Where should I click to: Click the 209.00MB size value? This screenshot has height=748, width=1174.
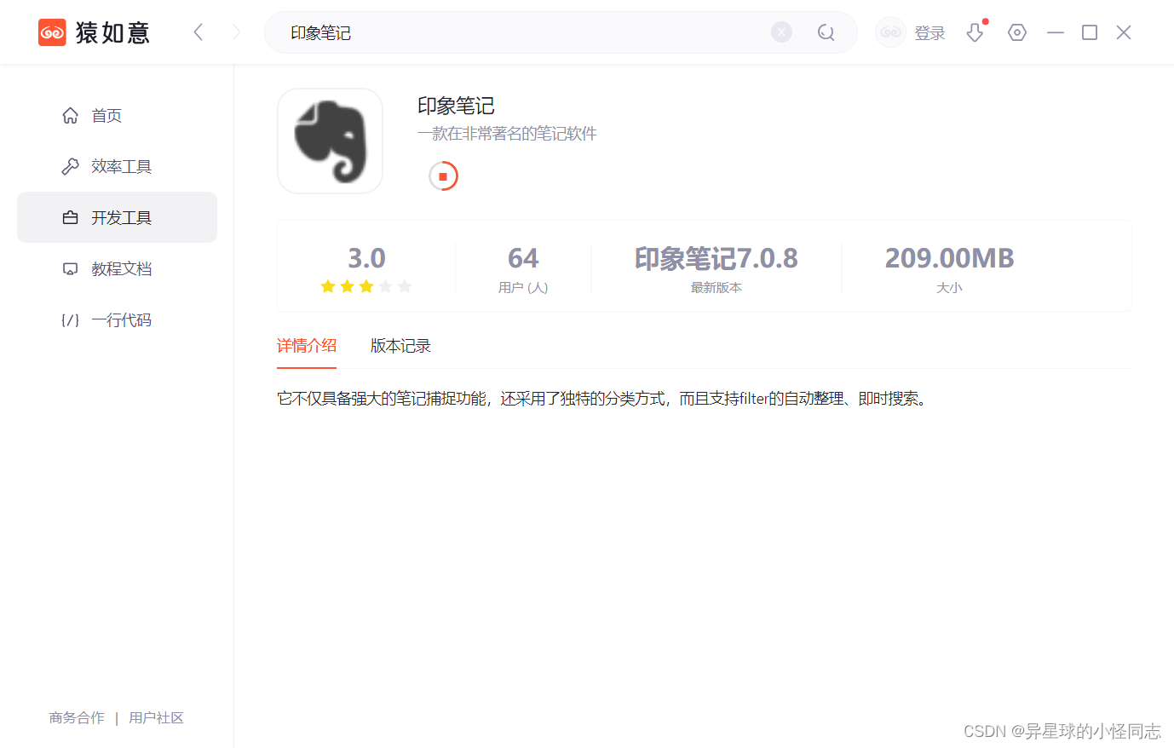[949, 257]
